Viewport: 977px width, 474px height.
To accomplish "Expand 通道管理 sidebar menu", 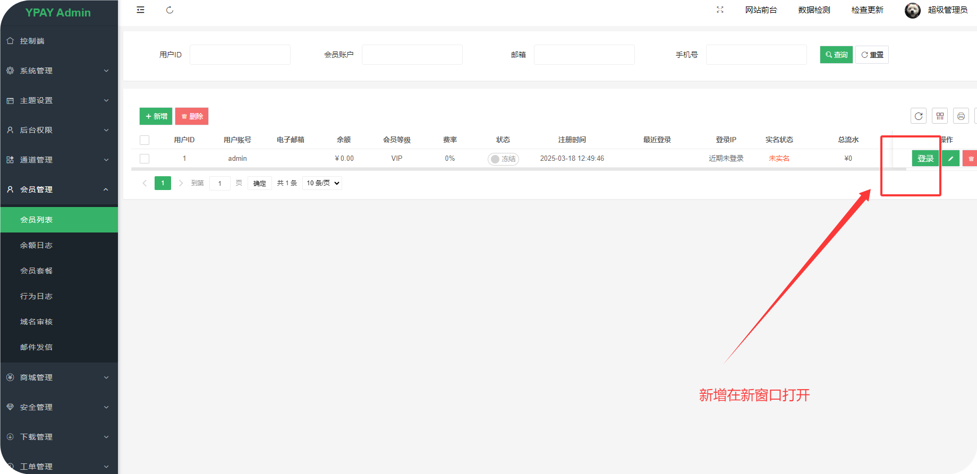I will coord(59,160).
